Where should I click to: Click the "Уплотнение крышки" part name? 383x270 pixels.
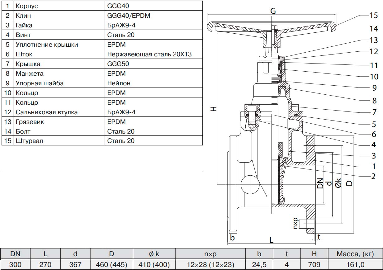(47, 45)
